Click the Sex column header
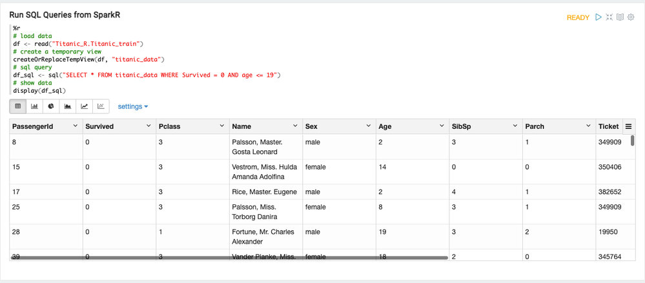 click(x=312, y=126)
